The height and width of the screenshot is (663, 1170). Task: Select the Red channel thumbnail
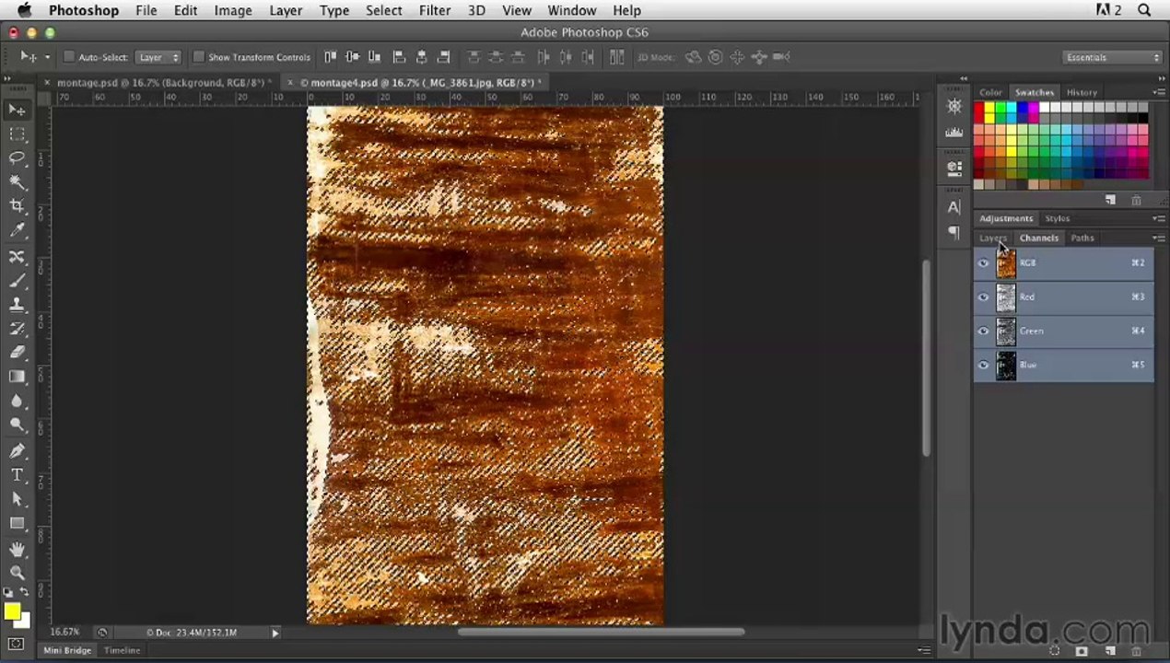[x=1006, y=297]
